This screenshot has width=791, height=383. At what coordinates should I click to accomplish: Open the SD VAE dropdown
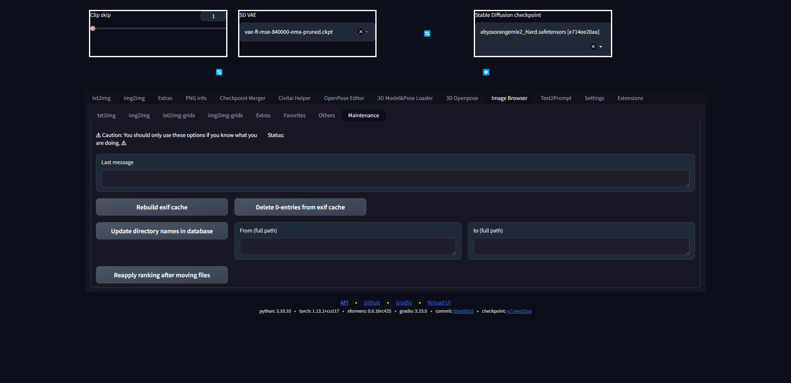(x=366, y=32)
